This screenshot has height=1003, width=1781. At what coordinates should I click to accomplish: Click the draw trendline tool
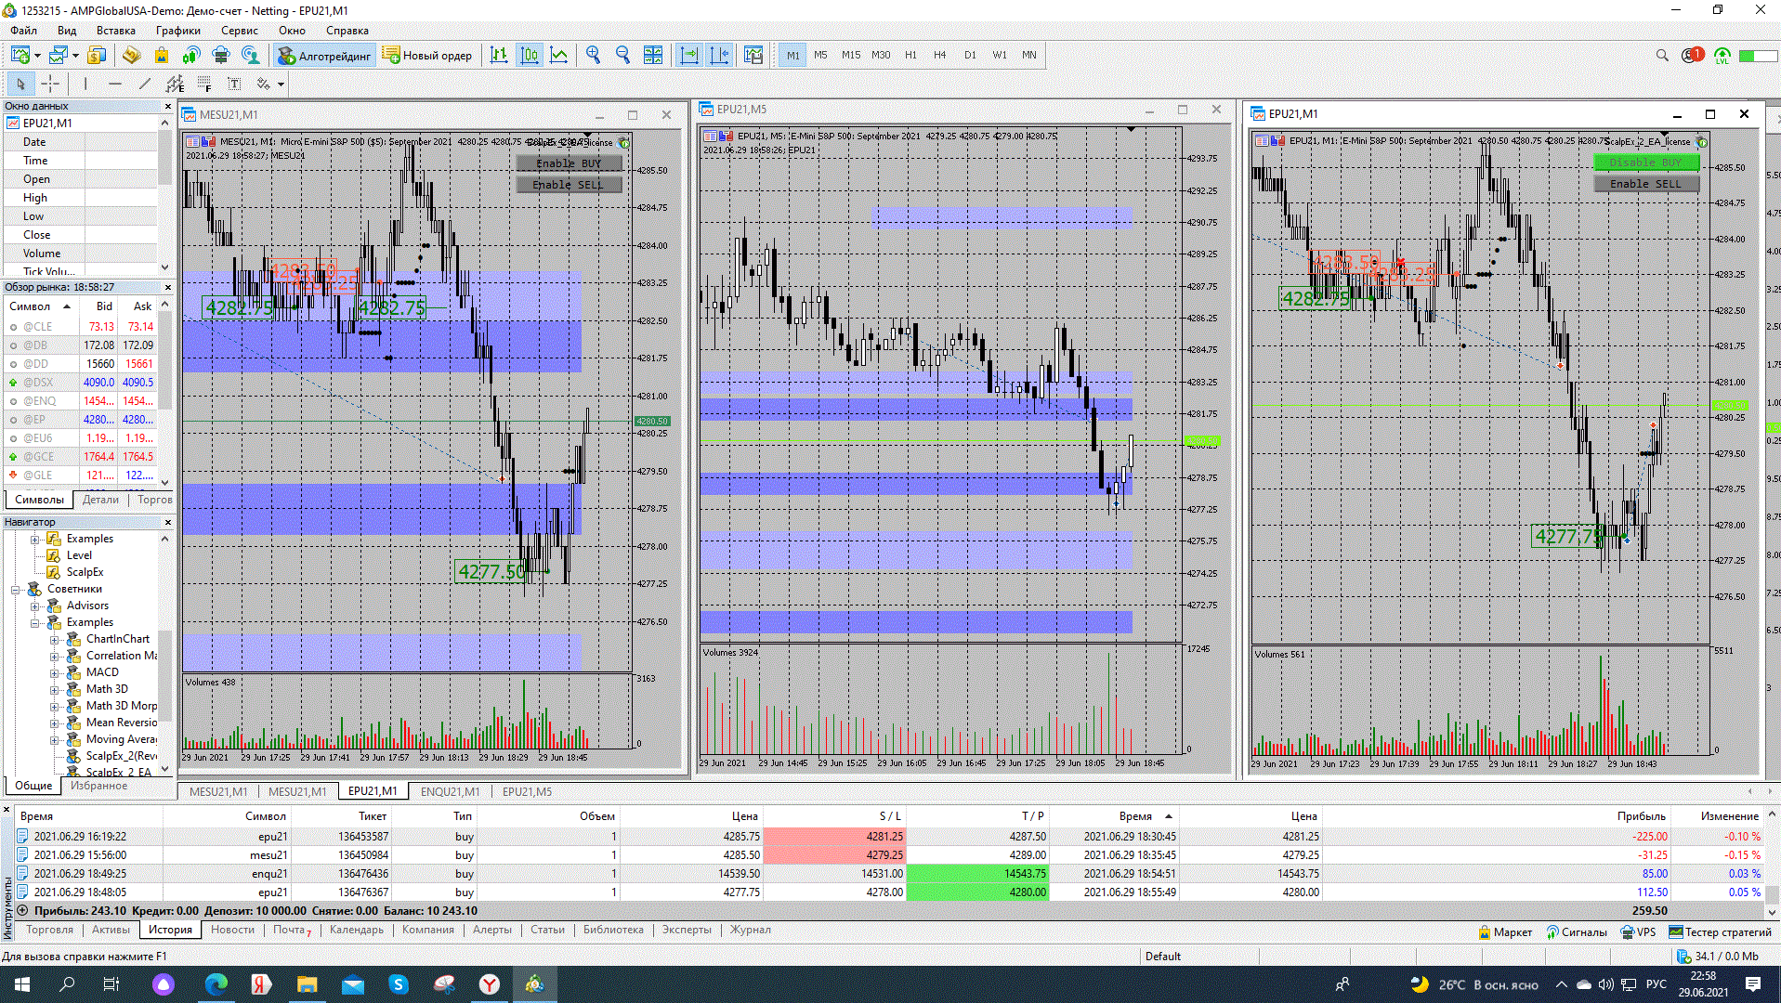(x=145, y=85)
